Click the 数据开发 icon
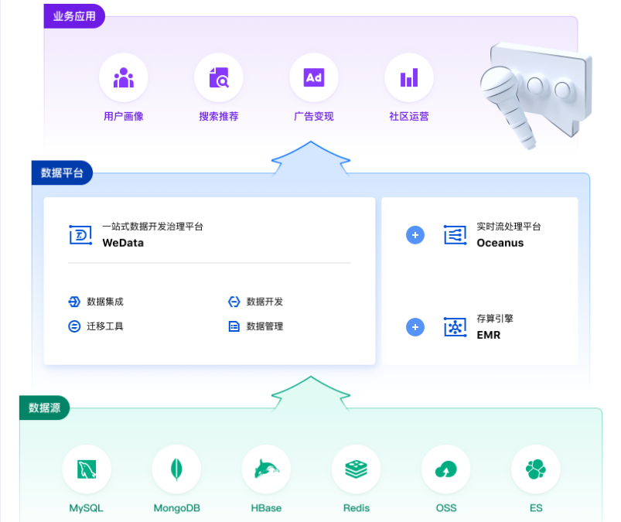Viewport: 621px width, 522px height. 234,302
